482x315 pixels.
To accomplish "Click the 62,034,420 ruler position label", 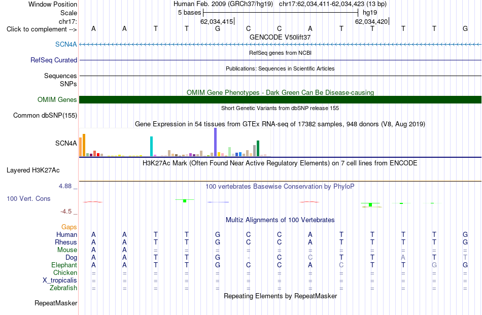I will click(371, 21).
